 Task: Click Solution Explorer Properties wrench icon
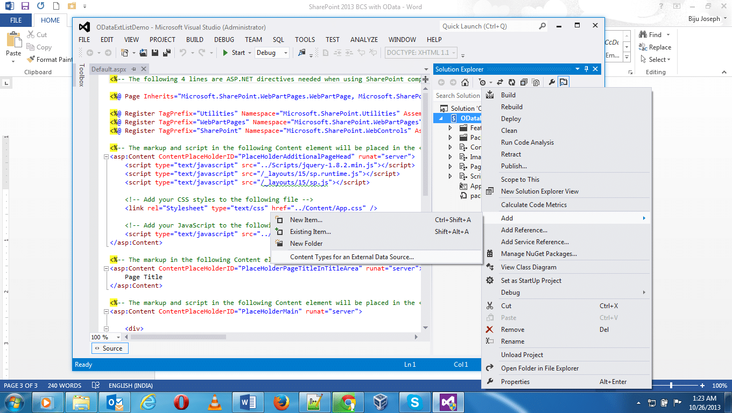point(552,82)
